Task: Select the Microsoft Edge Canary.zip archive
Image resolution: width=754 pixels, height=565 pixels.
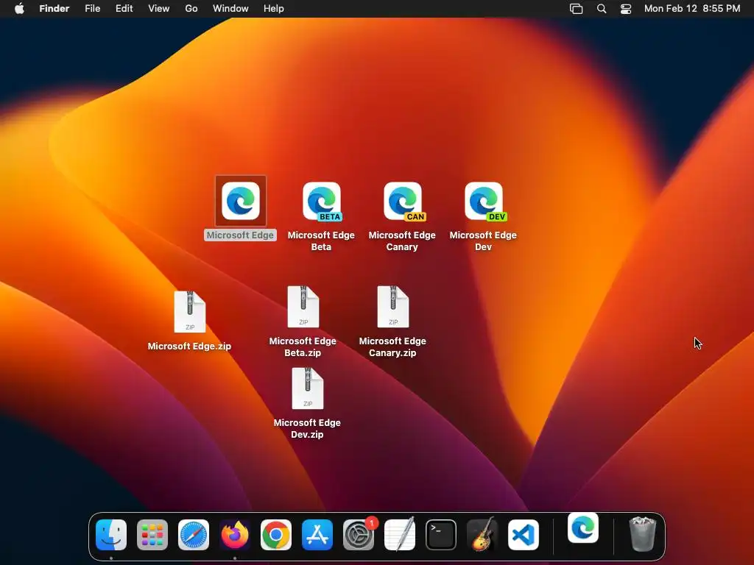Action: 393,307
